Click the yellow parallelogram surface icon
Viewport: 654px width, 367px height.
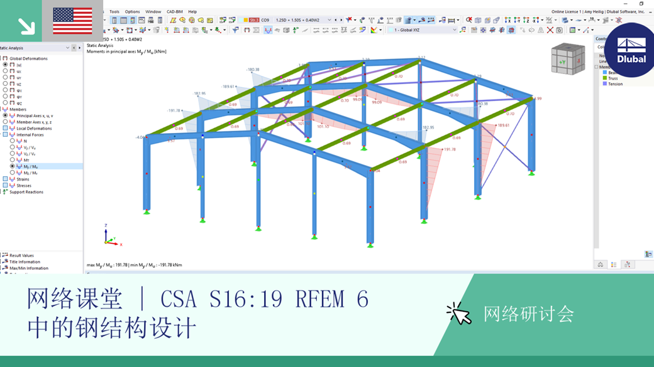[x=173, y=20]
